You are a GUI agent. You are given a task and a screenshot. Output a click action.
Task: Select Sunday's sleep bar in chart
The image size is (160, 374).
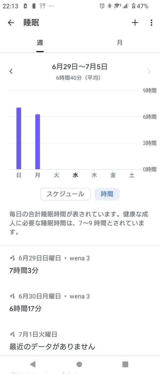pos(19,138)
